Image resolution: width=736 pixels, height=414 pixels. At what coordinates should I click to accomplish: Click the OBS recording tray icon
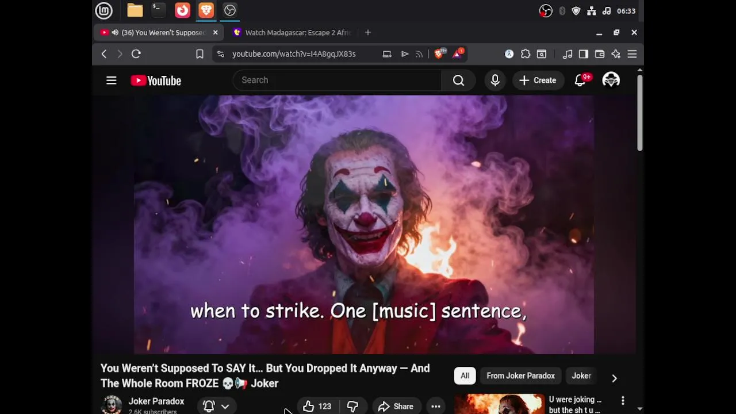(x=546, y=11)
